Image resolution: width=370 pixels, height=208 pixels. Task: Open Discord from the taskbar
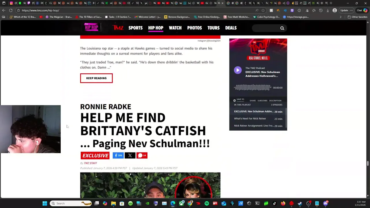[325, 203]
